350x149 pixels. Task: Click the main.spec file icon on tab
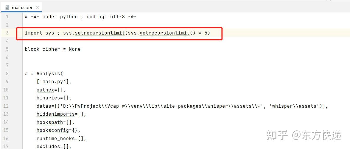tap(7, 8)
